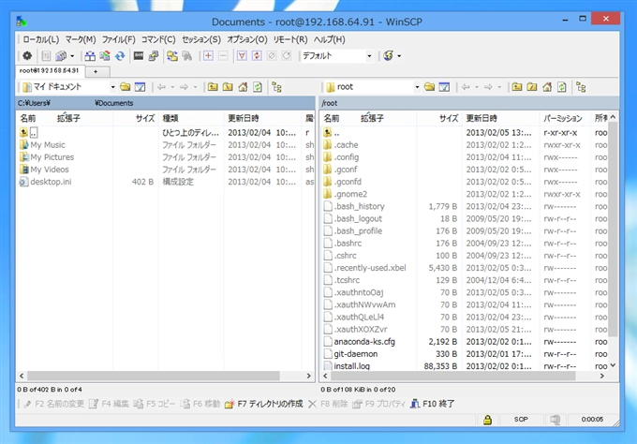Open the コマンド(C) menu
637x444 pixels.
click(158, 39)
